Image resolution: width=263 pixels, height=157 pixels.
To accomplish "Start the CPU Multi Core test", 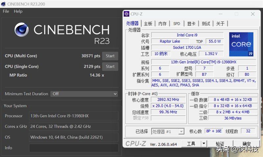I will [x=110, y=56].
